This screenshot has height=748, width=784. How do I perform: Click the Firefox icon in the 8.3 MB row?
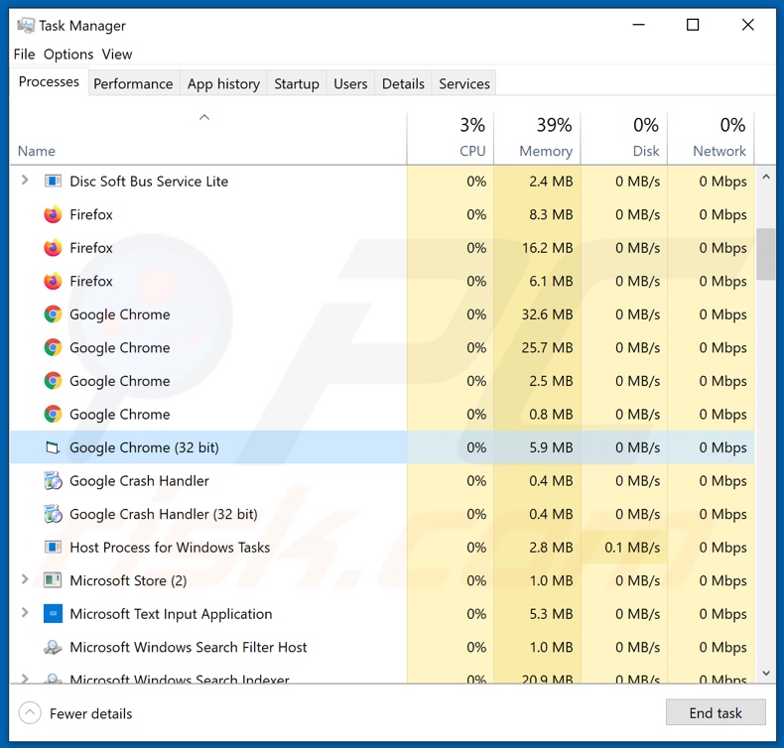tap(53, 214)
